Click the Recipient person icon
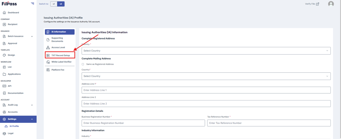 coord(4,24)
